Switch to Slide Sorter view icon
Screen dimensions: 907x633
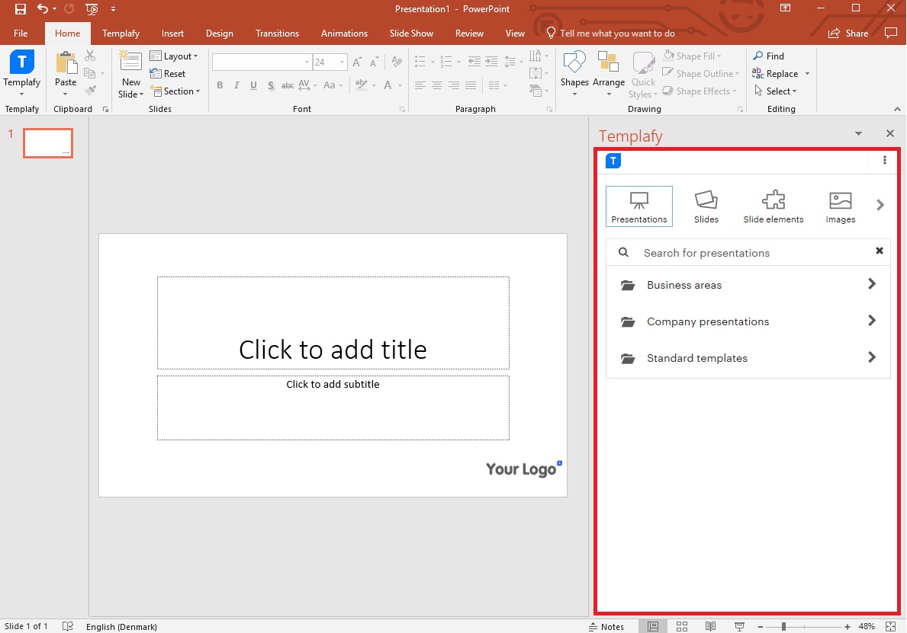tap(682, 627)
